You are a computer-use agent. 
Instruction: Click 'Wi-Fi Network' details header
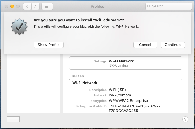pyautogui.click(x=85, y=83)
